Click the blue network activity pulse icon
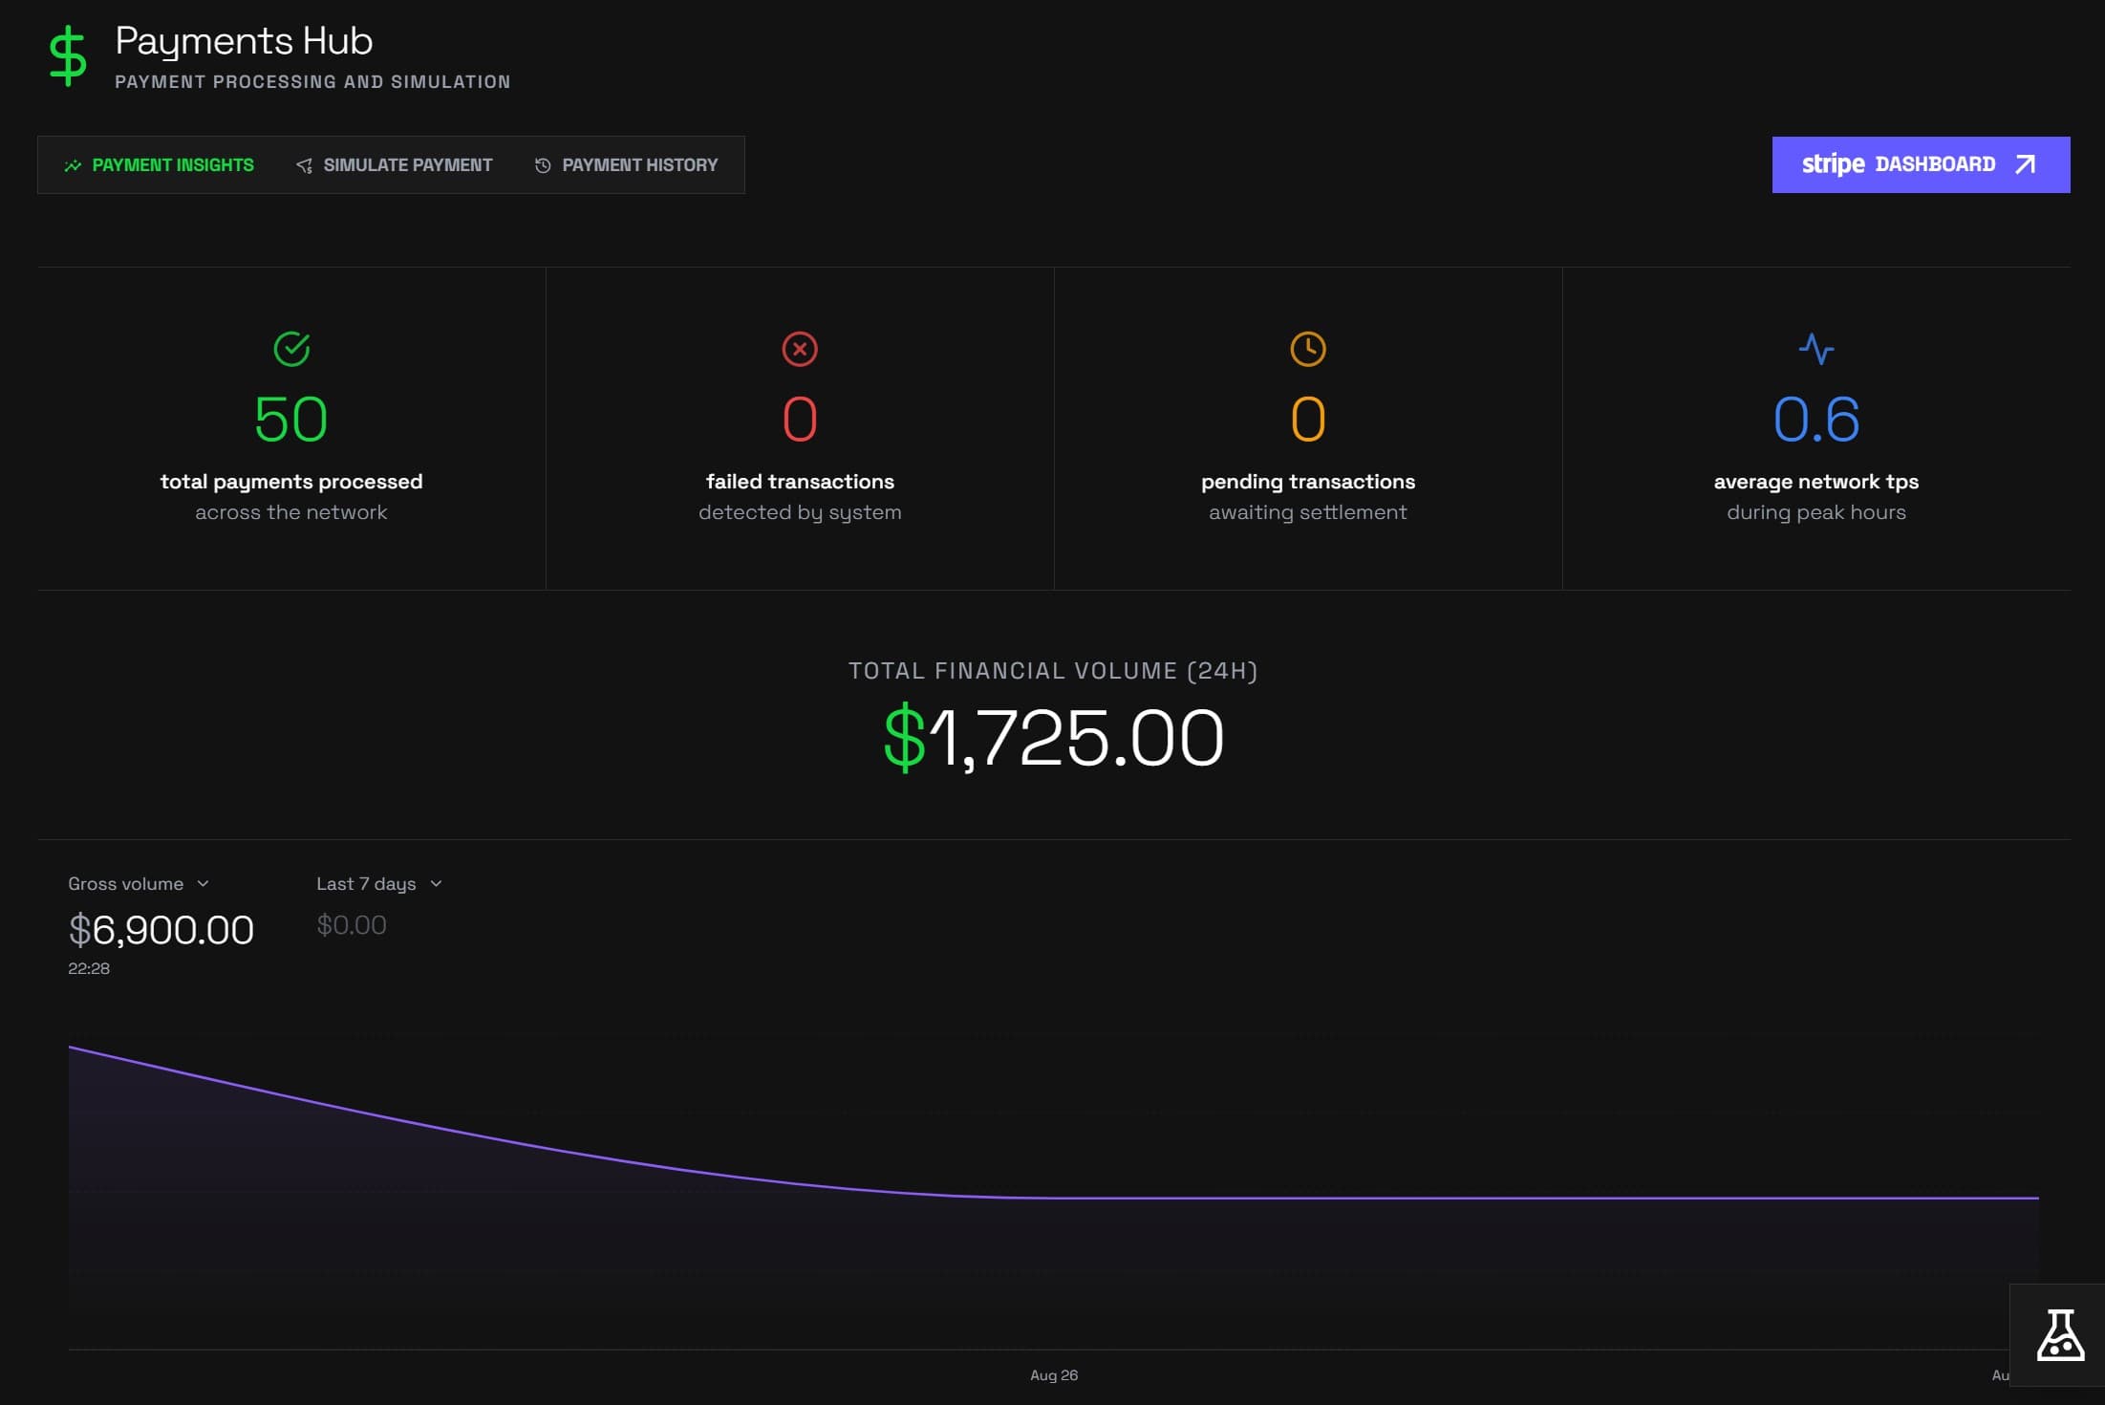The image size is (2105, 1405). pyautogui.click(x=1816, y=349)
